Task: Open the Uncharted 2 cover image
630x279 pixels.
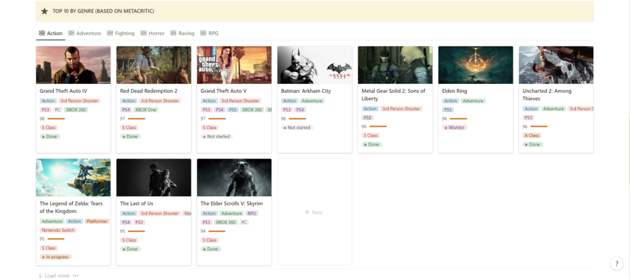Action: 556,65
